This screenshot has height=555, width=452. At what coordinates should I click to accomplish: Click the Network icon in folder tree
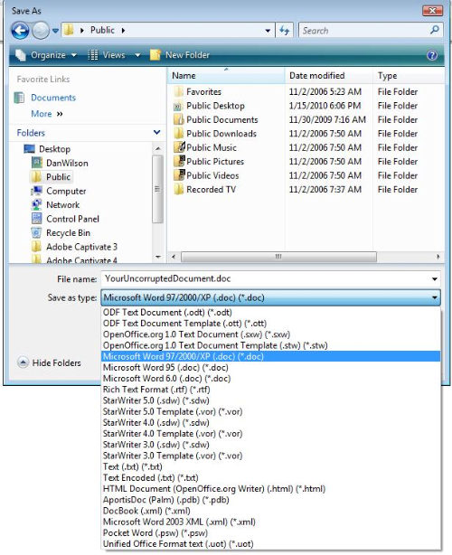point(36,204)
